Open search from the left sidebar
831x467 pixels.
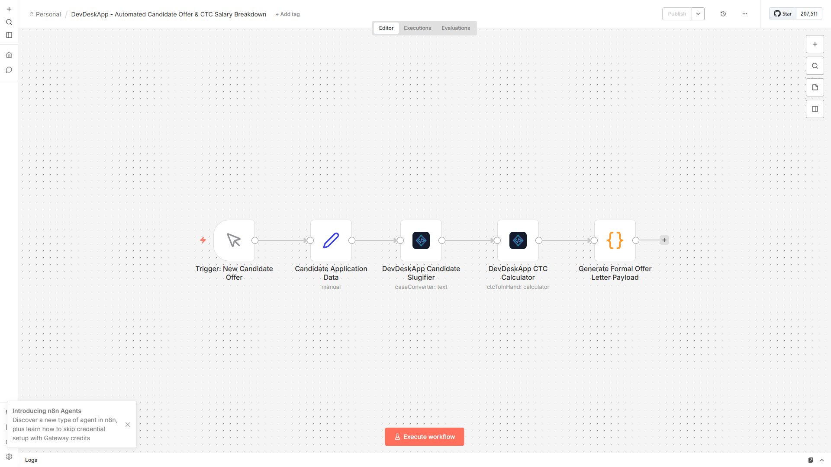pyautogui.click(x=9, y=22)
